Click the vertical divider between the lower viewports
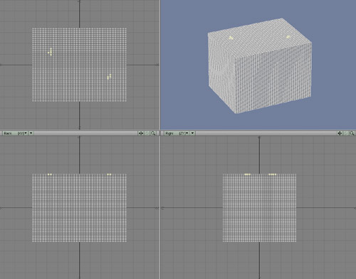Viewport: 356px width, 279px height. point(160,204)
